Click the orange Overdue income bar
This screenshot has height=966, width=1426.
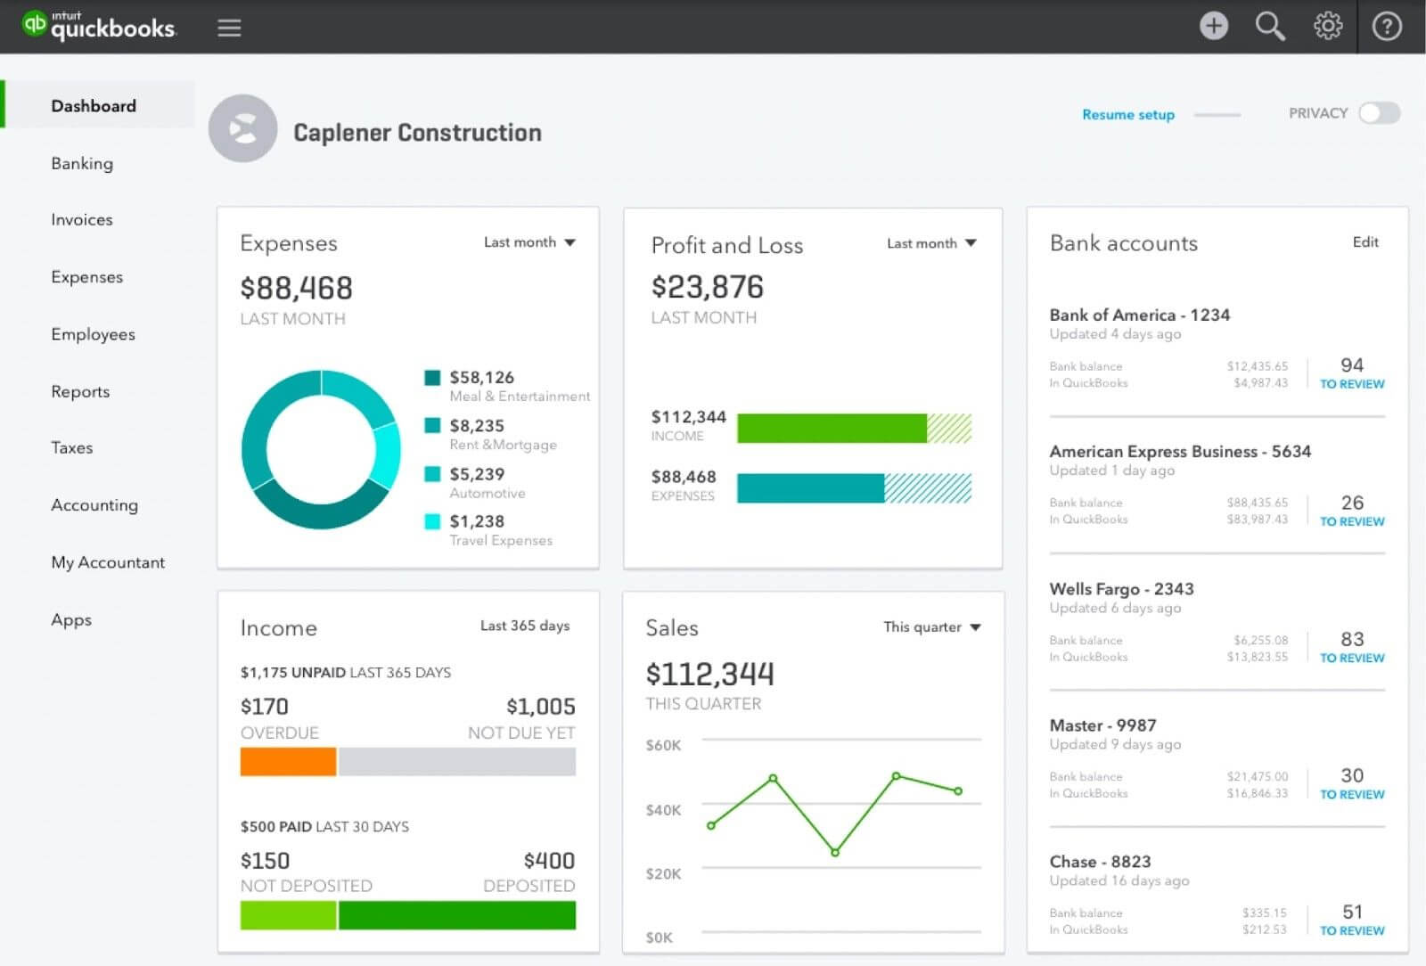coord(288,762)
